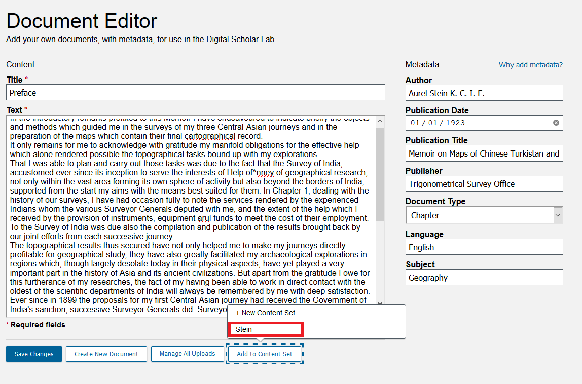This screenshot has width=582, height=384.
Task: Select the Author field with 'Aurel Stein'
Action: (x=484, y=92)
